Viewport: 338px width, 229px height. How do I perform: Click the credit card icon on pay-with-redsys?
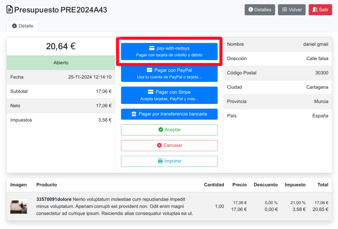(x=152, y=48)
